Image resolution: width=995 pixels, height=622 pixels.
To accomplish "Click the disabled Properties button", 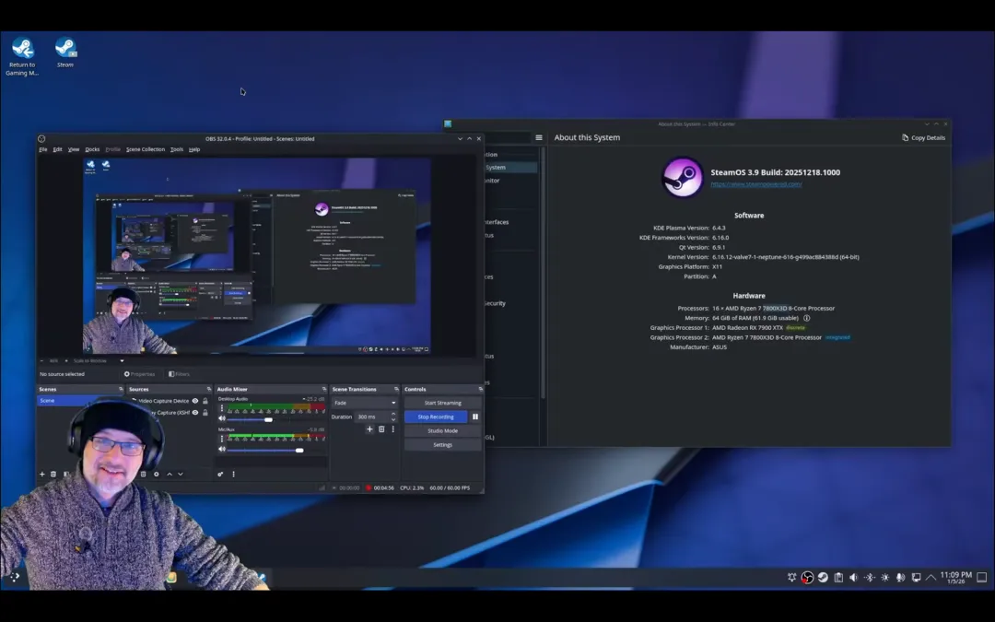I will [140, 374].
